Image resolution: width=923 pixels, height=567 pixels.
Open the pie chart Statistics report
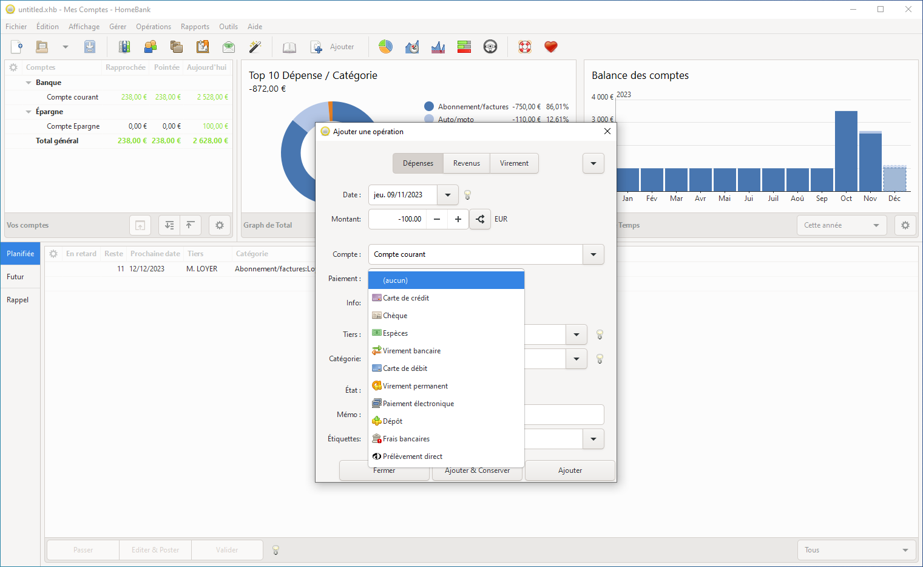pos(385,47)
